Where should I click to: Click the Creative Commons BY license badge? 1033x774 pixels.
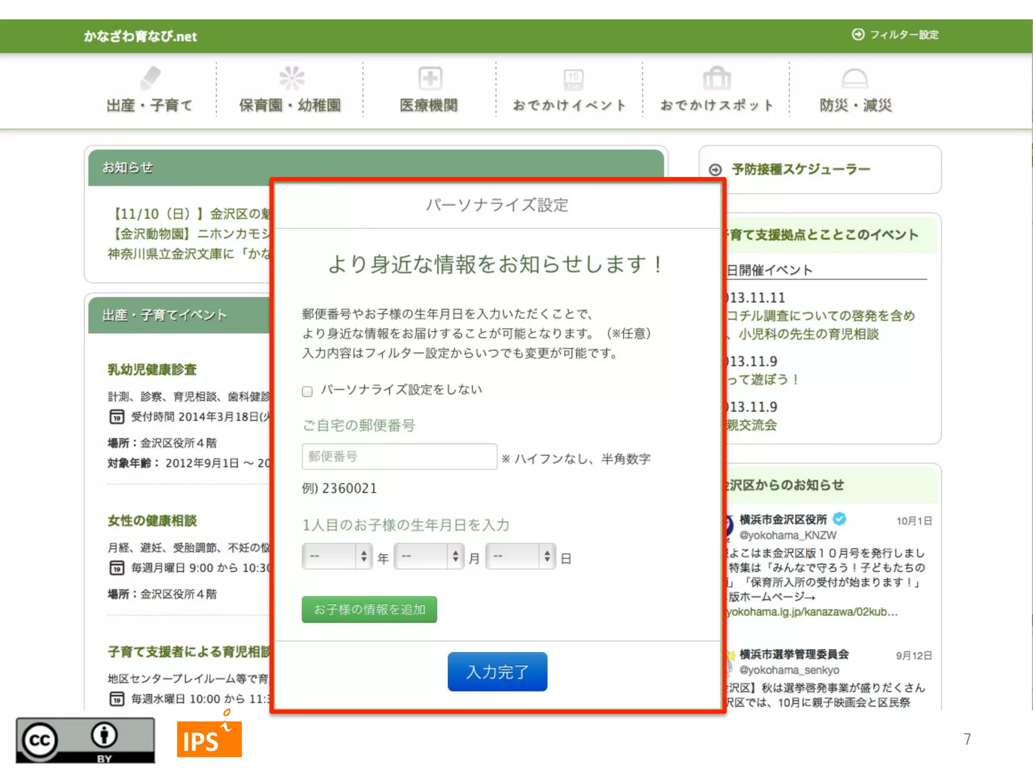(x=85, y=740)
